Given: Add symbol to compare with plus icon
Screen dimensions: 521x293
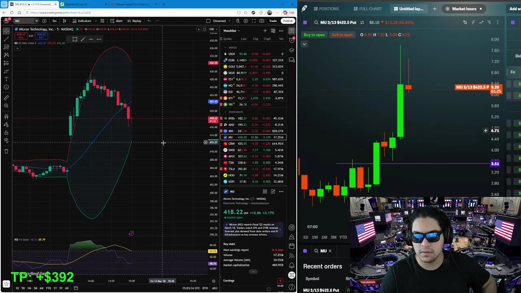Looking at the screenshot, I should [x=44, y=21].
